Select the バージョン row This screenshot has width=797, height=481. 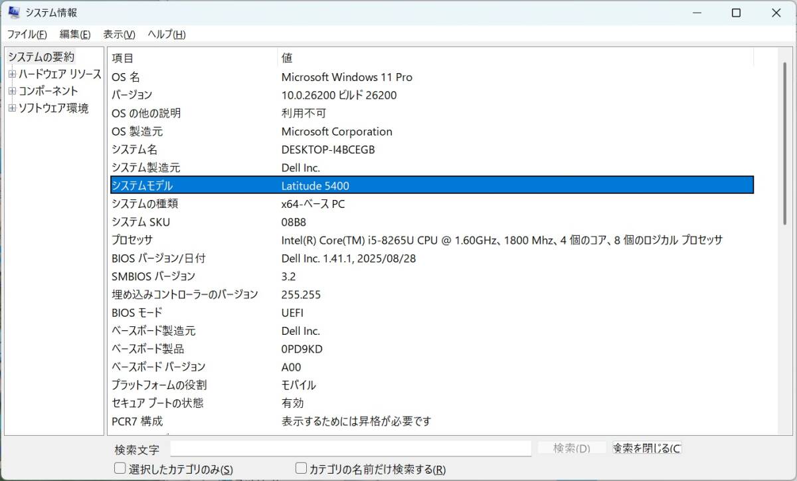coord(432,95)
